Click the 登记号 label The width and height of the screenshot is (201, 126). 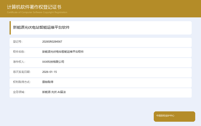tap(18, 42)
